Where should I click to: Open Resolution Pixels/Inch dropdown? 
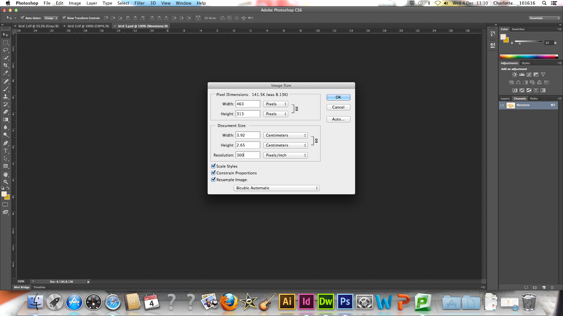(x=285, y=155)
